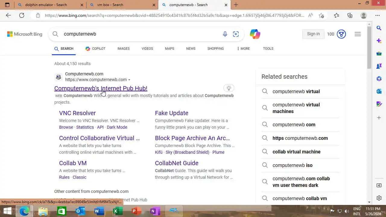This screenshot has width=386, height=217.
Task: Open sidebar Outlook icon
Action: click(379, 91)
